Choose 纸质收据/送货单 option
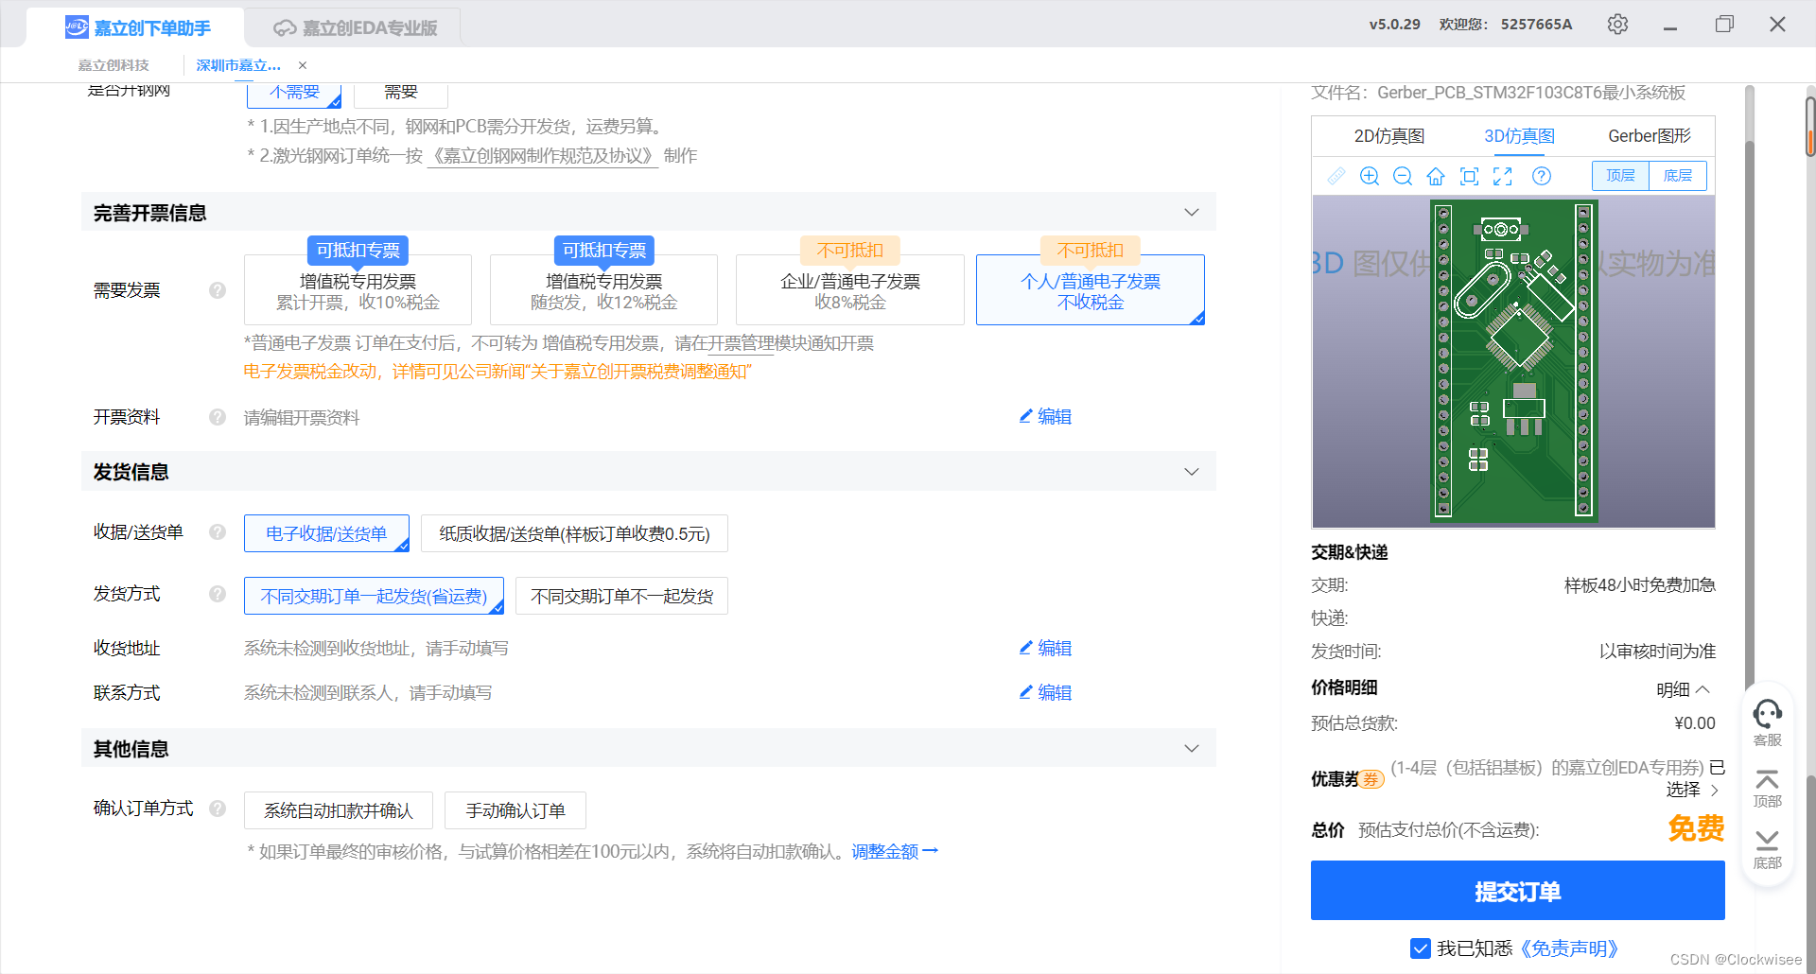The image size is (1816, 974). point(574,533)
